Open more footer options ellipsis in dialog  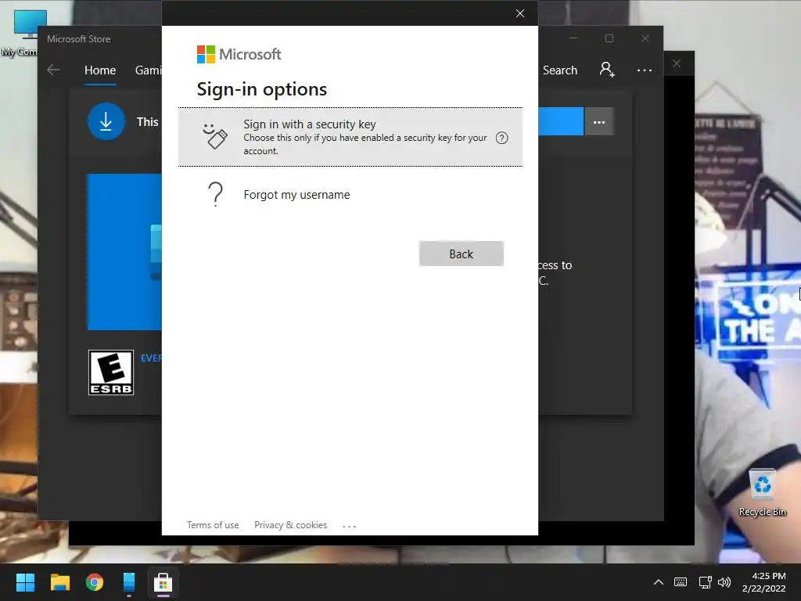pos(349,526)
